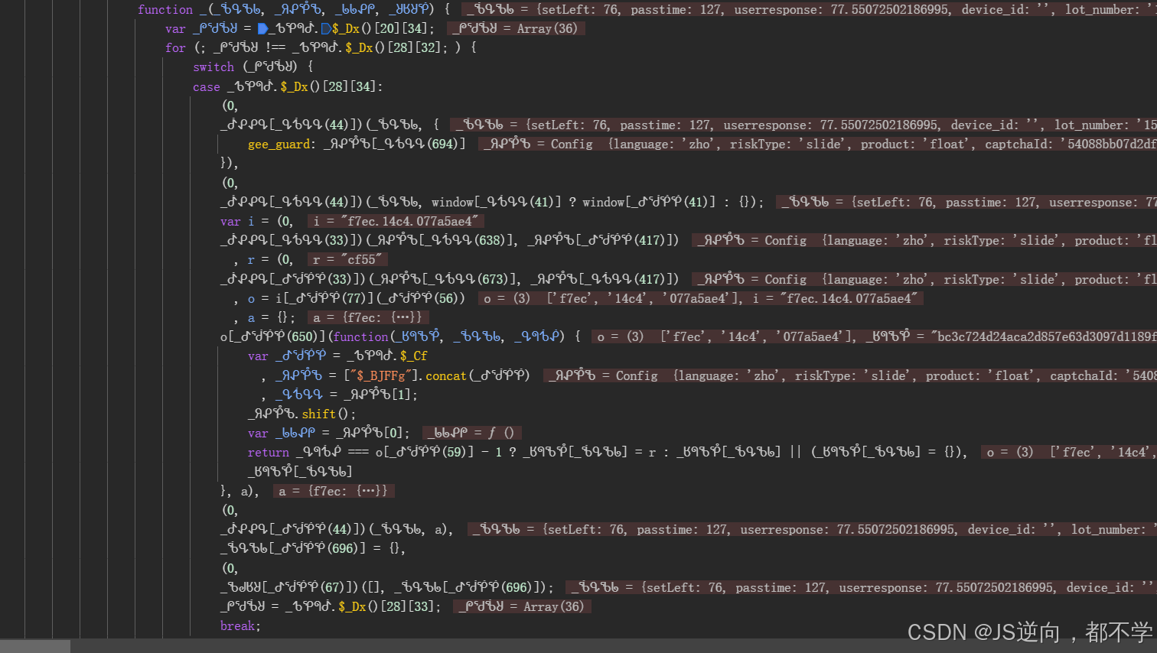Click the 'case' keyword
This screenshot has width=1157, height=653.
[x=207, y=86]
